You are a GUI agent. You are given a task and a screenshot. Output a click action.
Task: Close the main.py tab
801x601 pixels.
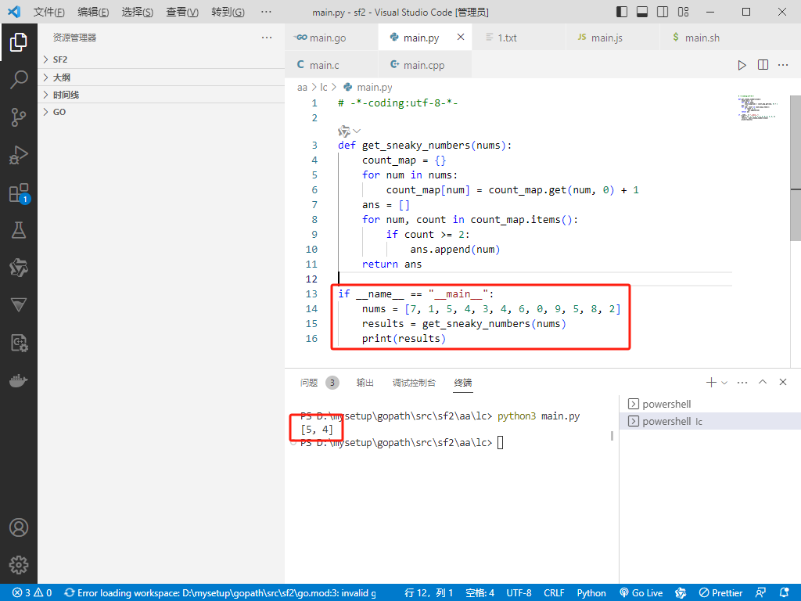tap(460, 38)
